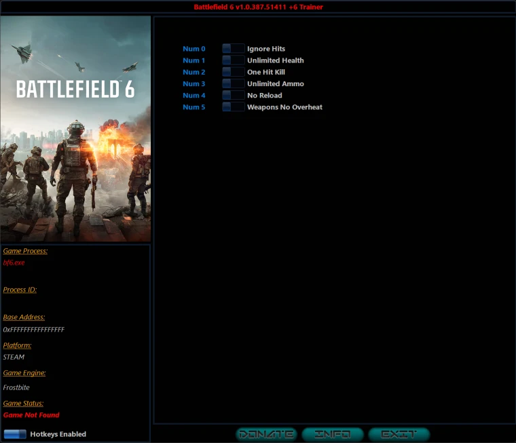Viewport: 516px width, 443px height.
Task: Switch on the No Reload toggle
Action: [x=233, y=95]
